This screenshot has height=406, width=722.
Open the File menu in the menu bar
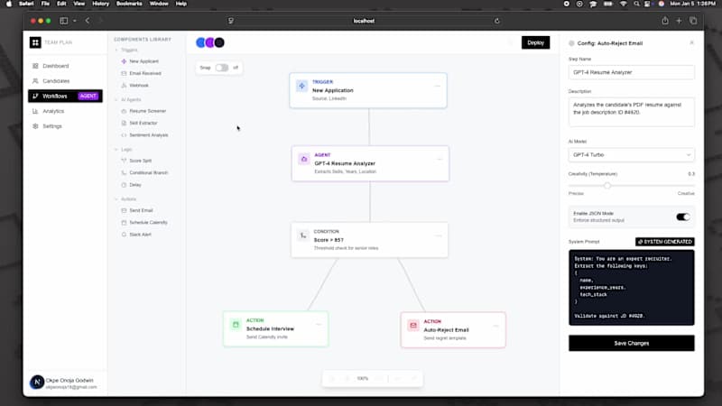point(45,4)
